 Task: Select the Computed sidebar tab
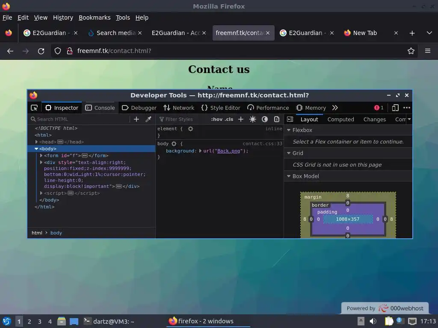click(x=340, y=119)
